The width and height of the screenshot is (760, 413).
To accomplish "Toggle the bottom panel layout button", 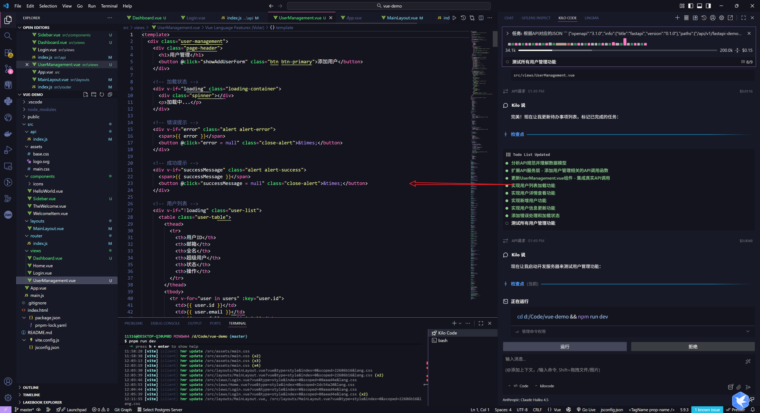I will pos(699,6).
